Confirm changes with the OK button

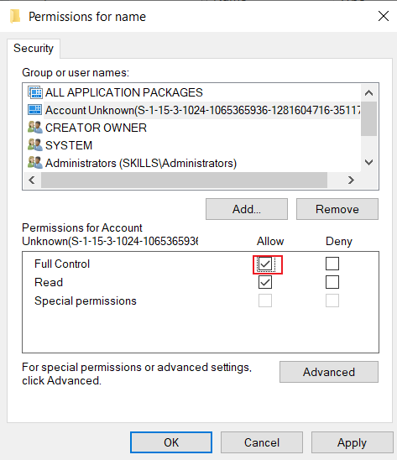(171, 442)
